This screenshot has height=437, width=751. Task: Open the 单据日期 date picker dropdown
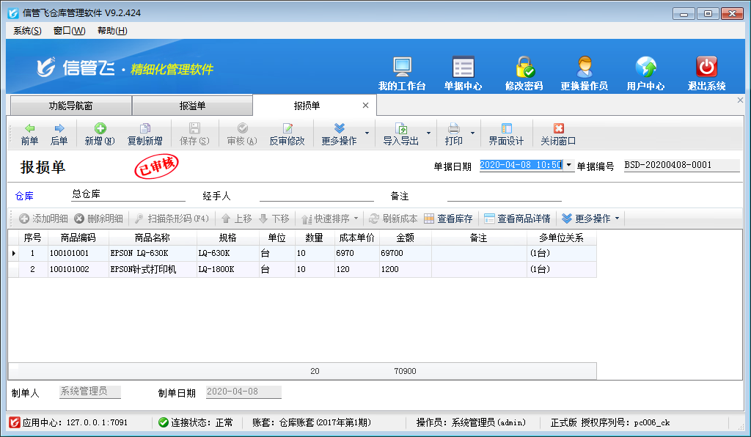click(x=569, y=166)
